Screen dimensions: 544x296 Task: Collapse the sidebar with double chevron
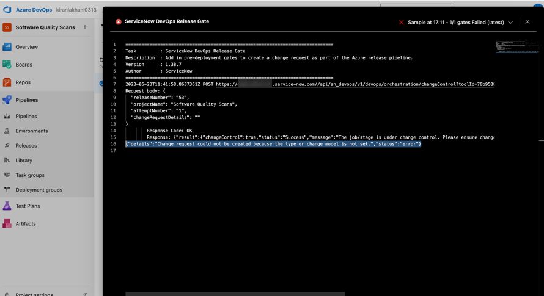tap(84, 294)
